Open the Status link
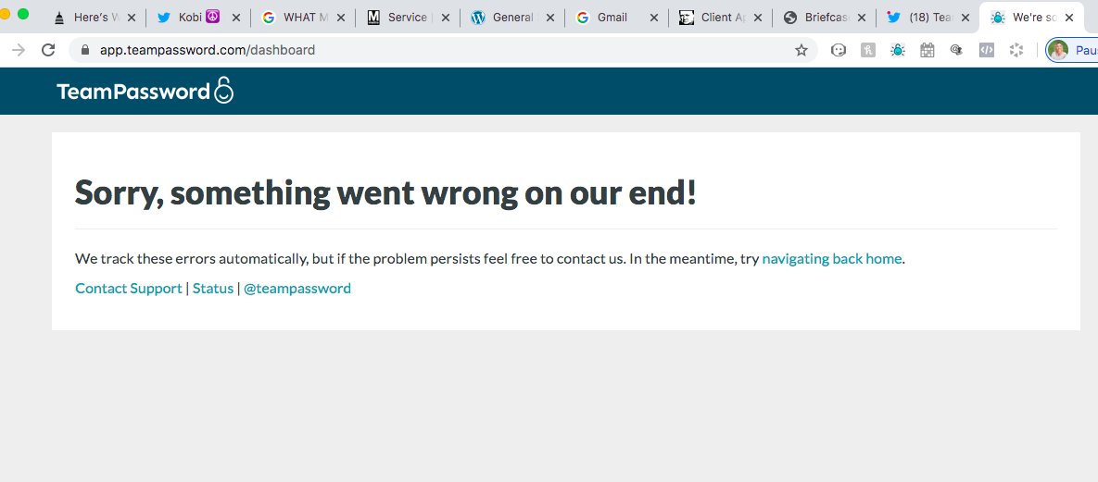The image size is (1098, 482). click(x=213, y=289)
